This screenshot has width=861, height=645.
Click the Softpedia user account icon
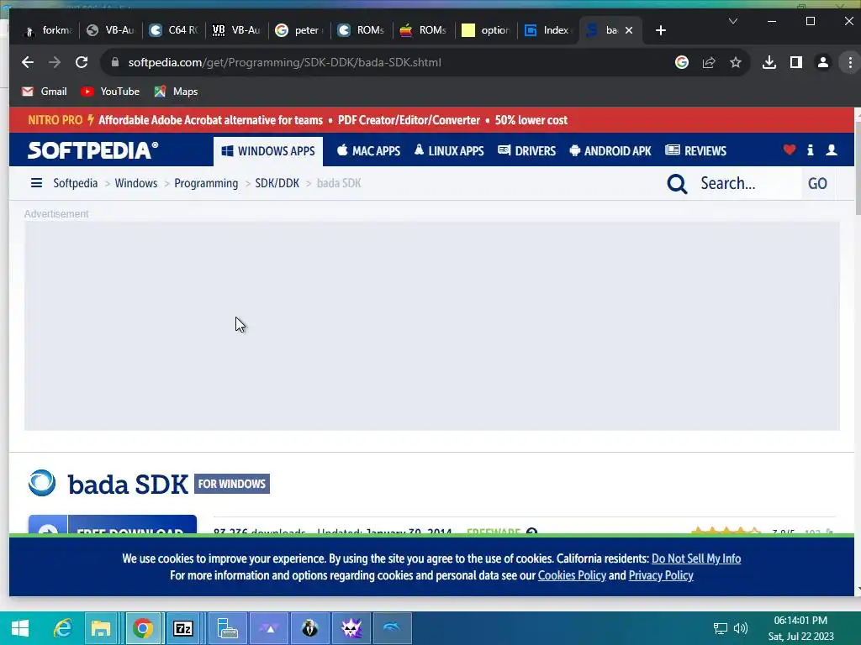[832, 149]
